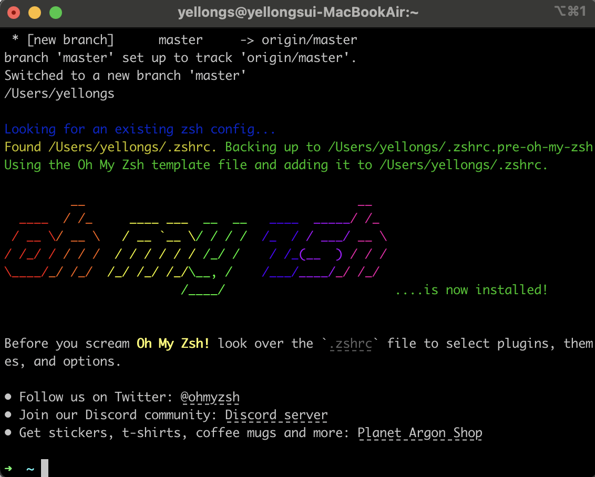Click the window title yellongs@yellongsui-MacBookAir

pyautogui.click(x=298, y=13)
